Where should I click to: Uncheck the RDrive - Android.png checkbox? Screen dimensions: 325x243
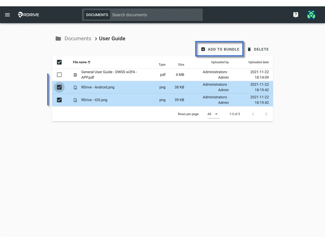point(59,87)
